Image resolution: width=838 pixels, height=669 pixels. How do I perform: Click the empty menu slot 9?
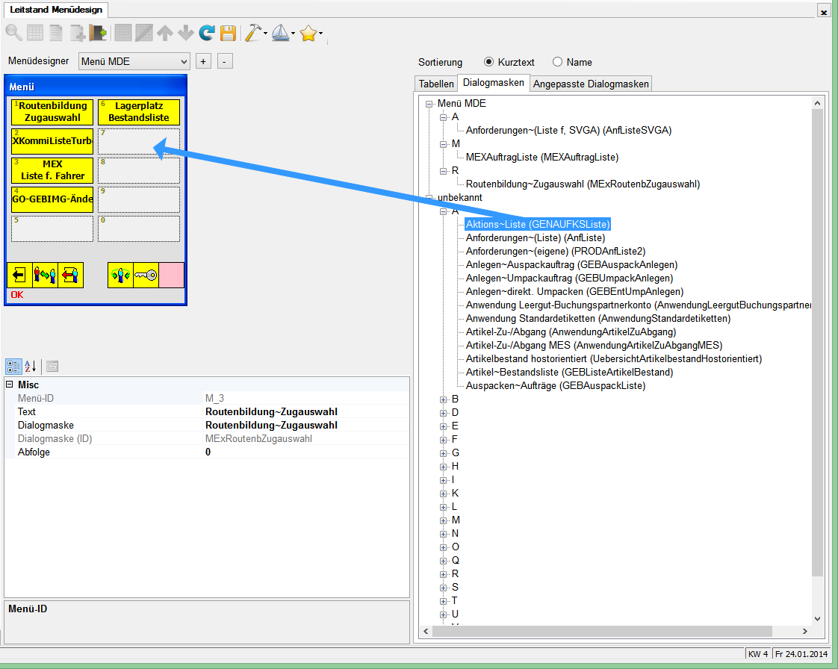(139, 199)
